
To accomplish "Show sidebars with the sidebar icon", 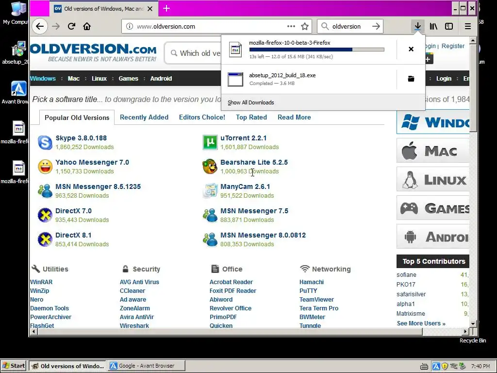I will [449, 26].
